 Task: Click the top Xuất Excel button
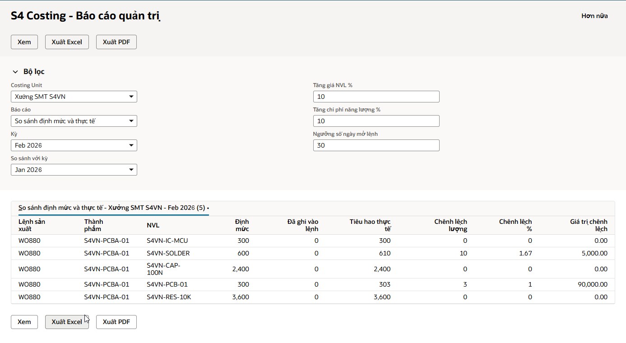(x=67, y=42)
